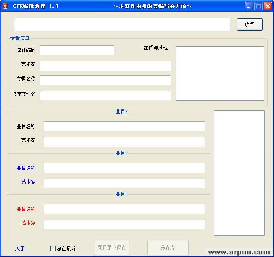Click the track list box on the right

(x=239, y=173)
